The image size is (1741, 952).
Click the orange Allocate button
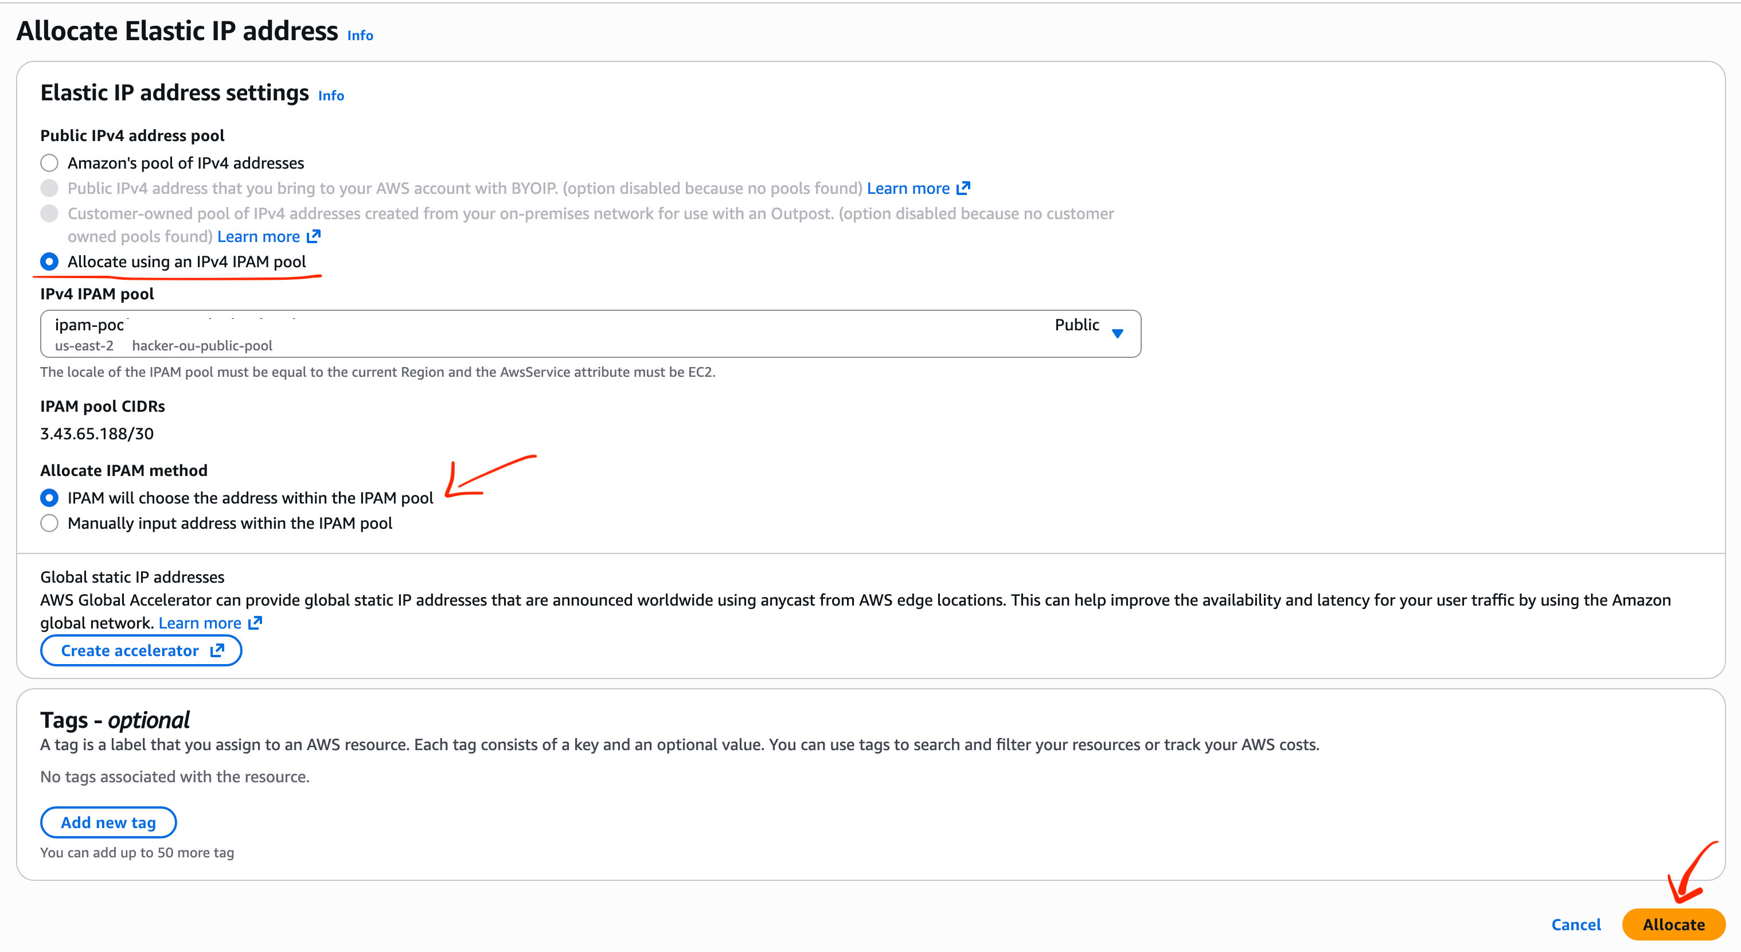(x=1673, y=924)
